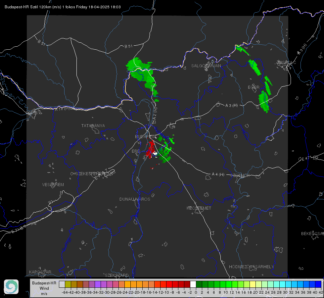The height and width of the screenshot is (298, 324).
Task: Choose the yellow swatch between 18 and 20
Action: (x=253, y=284)
